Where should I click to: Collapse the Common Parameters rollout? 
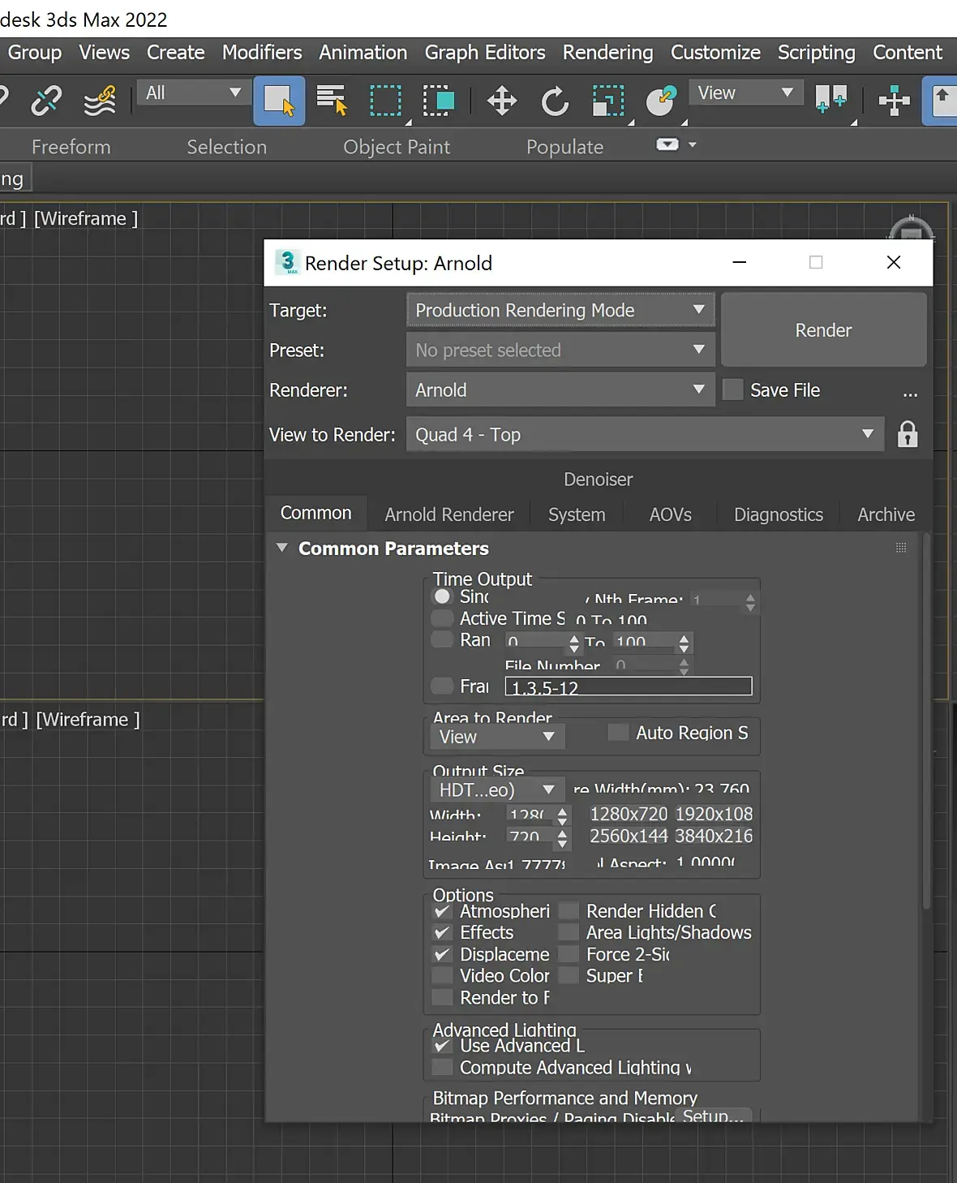282,548
